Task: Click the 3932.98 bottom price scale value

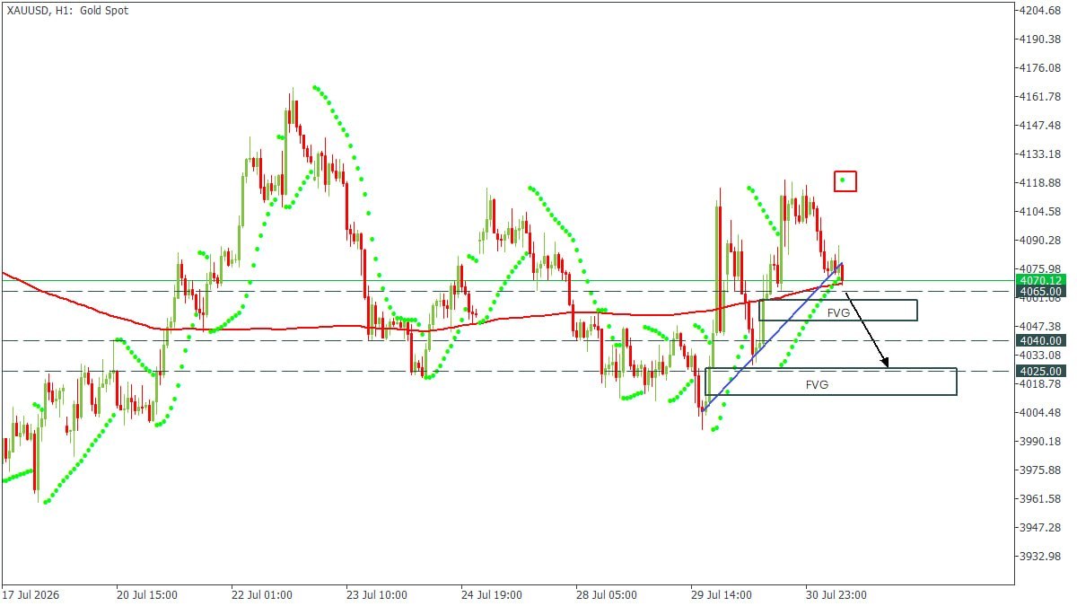Action: click(x=1041, y=557)
